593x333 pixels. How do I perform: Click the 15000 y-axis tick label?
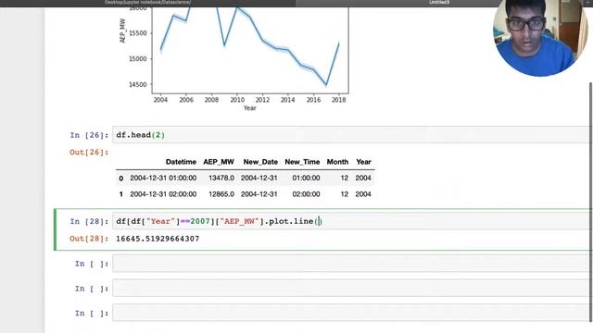pyautogui.click(x=138, y=59)
